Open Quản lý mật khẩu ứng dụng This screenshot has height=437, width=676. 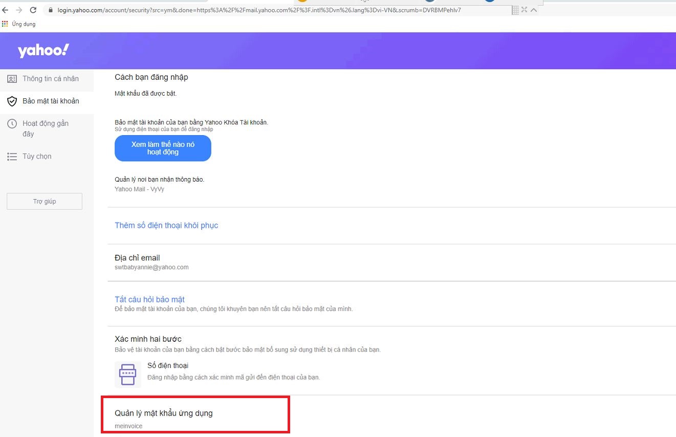[164, 413]
